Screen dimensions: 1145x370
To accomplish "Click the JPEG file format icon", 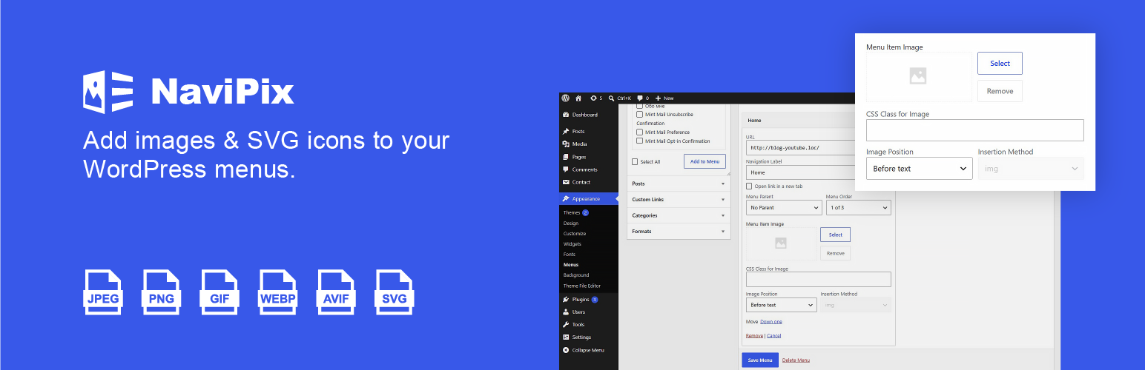I will coord(102,292).
